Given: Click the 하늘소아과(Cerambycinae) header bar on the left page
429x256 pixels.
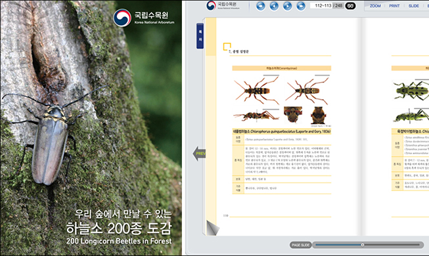Looking at the screenshot, I should [x=282, y=68].
